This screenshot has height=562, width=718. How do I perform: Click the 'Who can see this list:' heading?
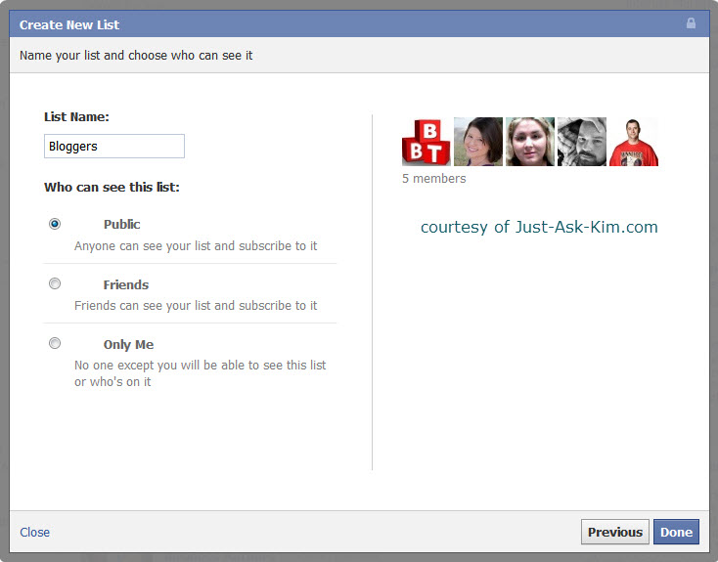click(x=112, y=188)
